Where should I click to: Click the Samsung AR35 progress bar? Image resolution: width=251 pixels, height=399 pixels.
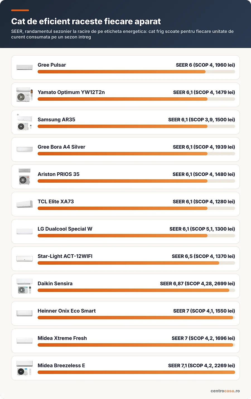[x=136, y=126]
